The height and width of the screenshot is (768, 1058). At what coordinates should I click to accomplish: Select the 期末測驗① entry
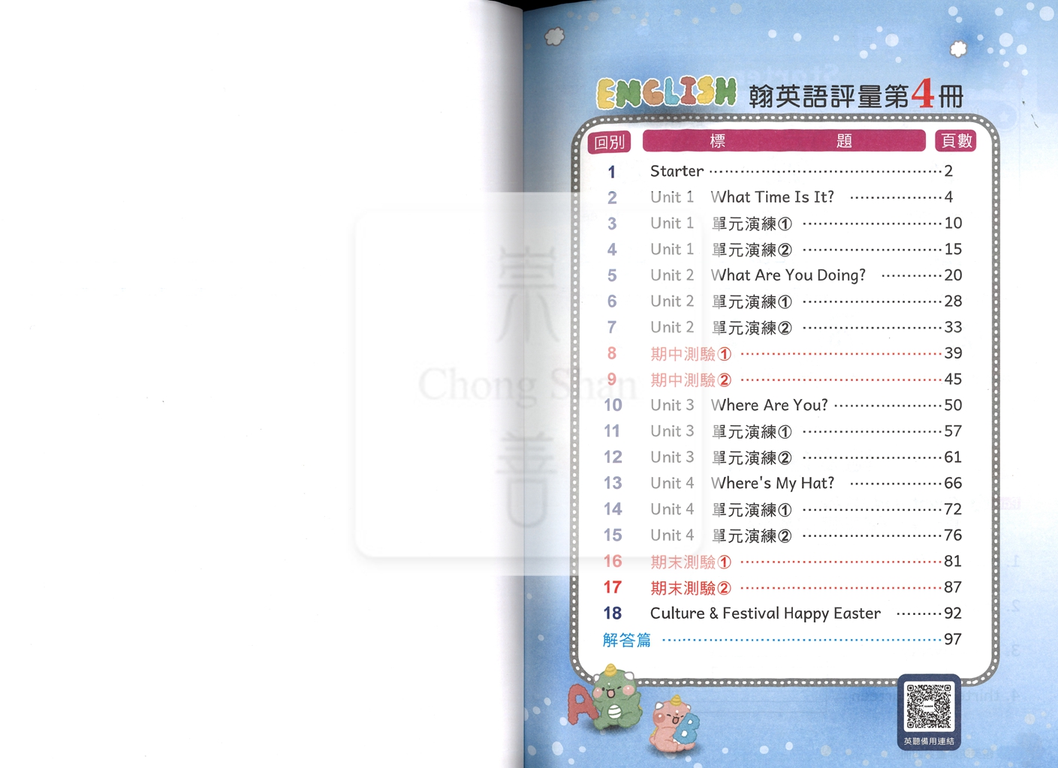(x=691, y=562)
